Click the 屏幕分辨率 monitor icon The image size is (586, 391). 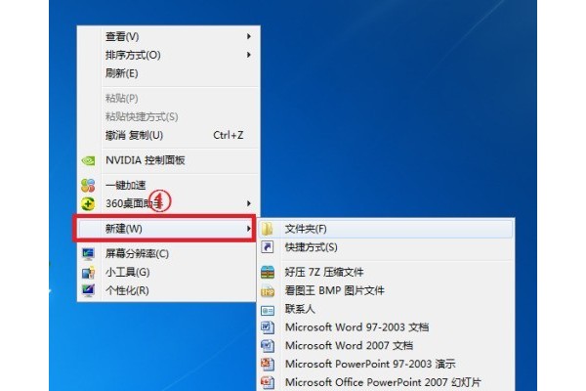click(88, 254)
